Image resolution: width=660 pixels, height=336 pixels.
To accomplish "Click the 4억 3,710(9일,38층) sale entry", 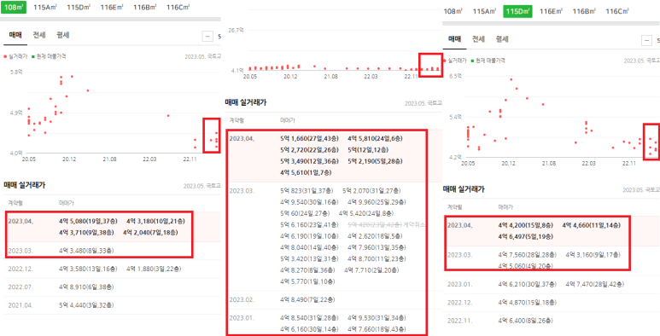I will (87, 232).
